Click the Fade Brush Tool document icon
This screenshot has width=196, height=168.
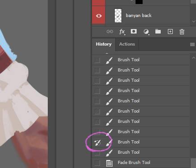(109, 163)
